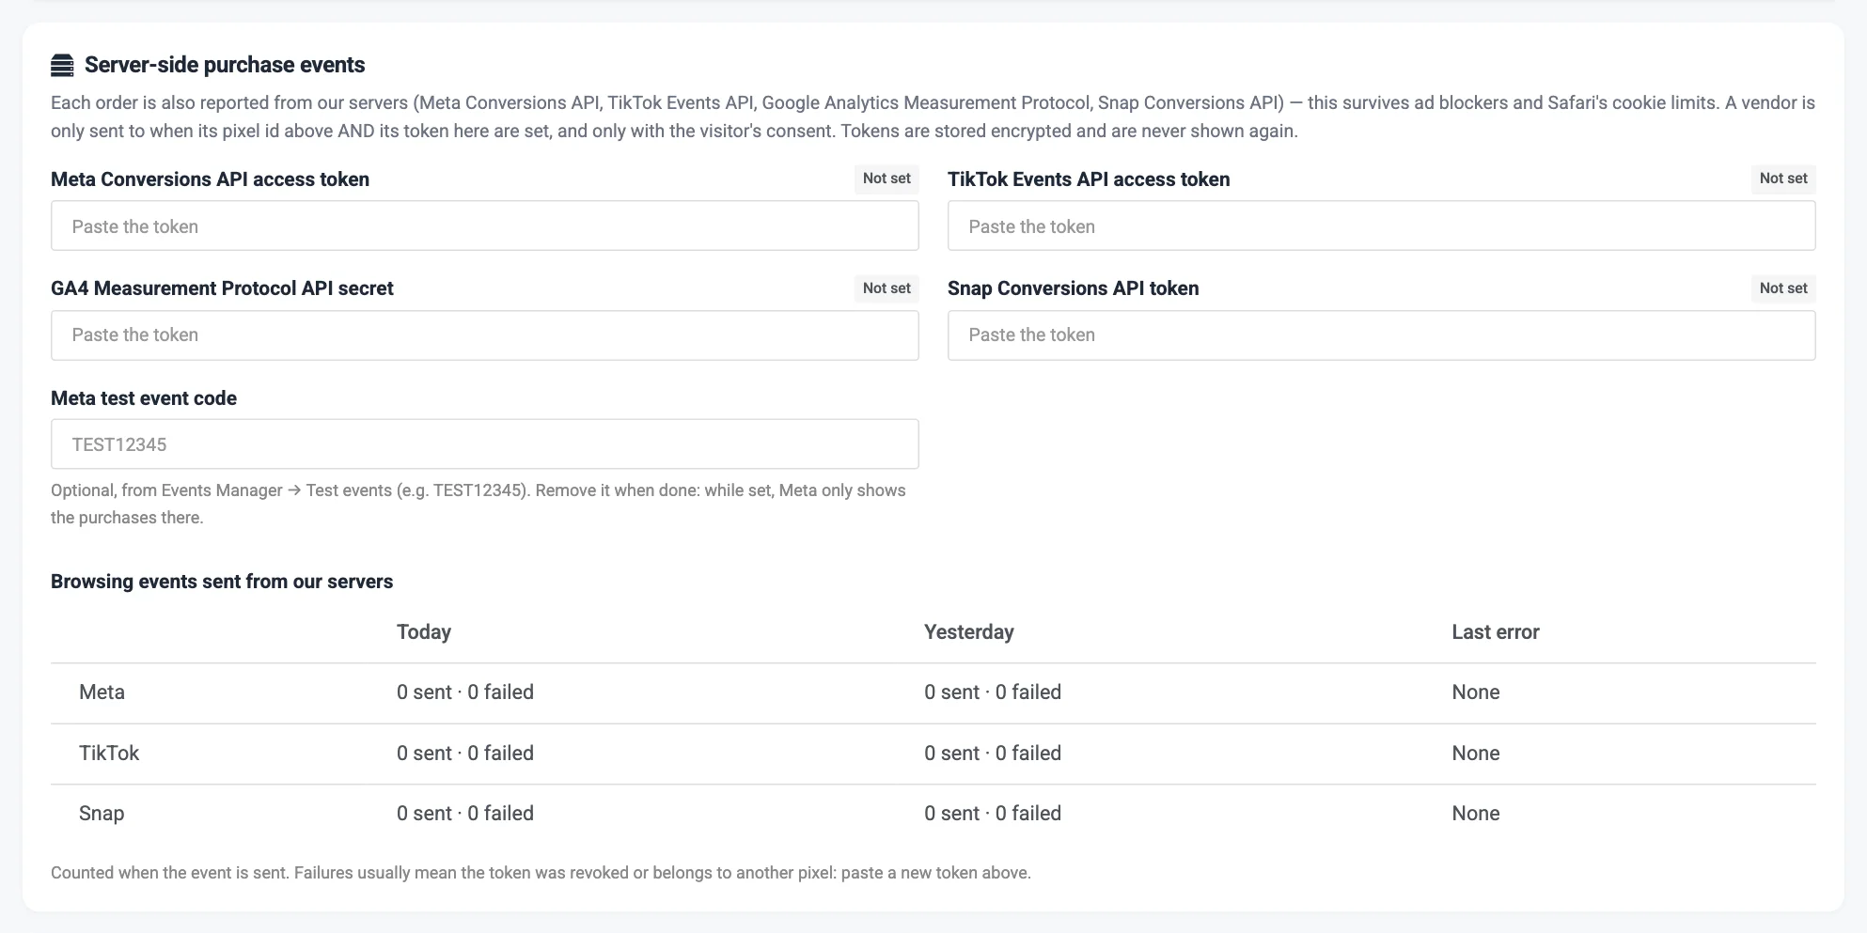This screenshot has width=1867, height=933.
Task: Click the Last error column header
Action: point(1496,631)
